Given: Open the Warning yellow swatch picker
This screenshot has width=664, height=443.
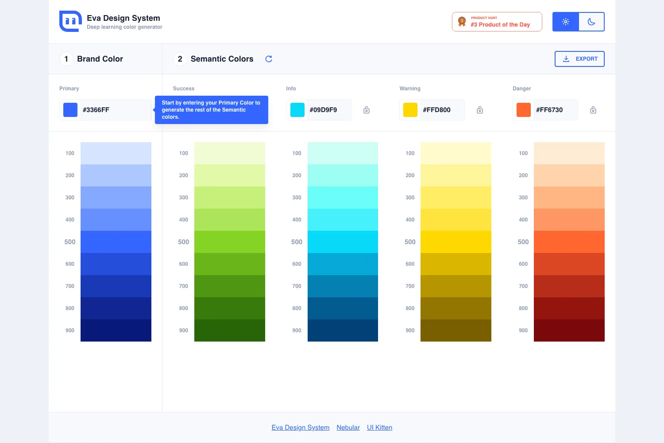Looking at the screenshot, I should pos(410,110).
